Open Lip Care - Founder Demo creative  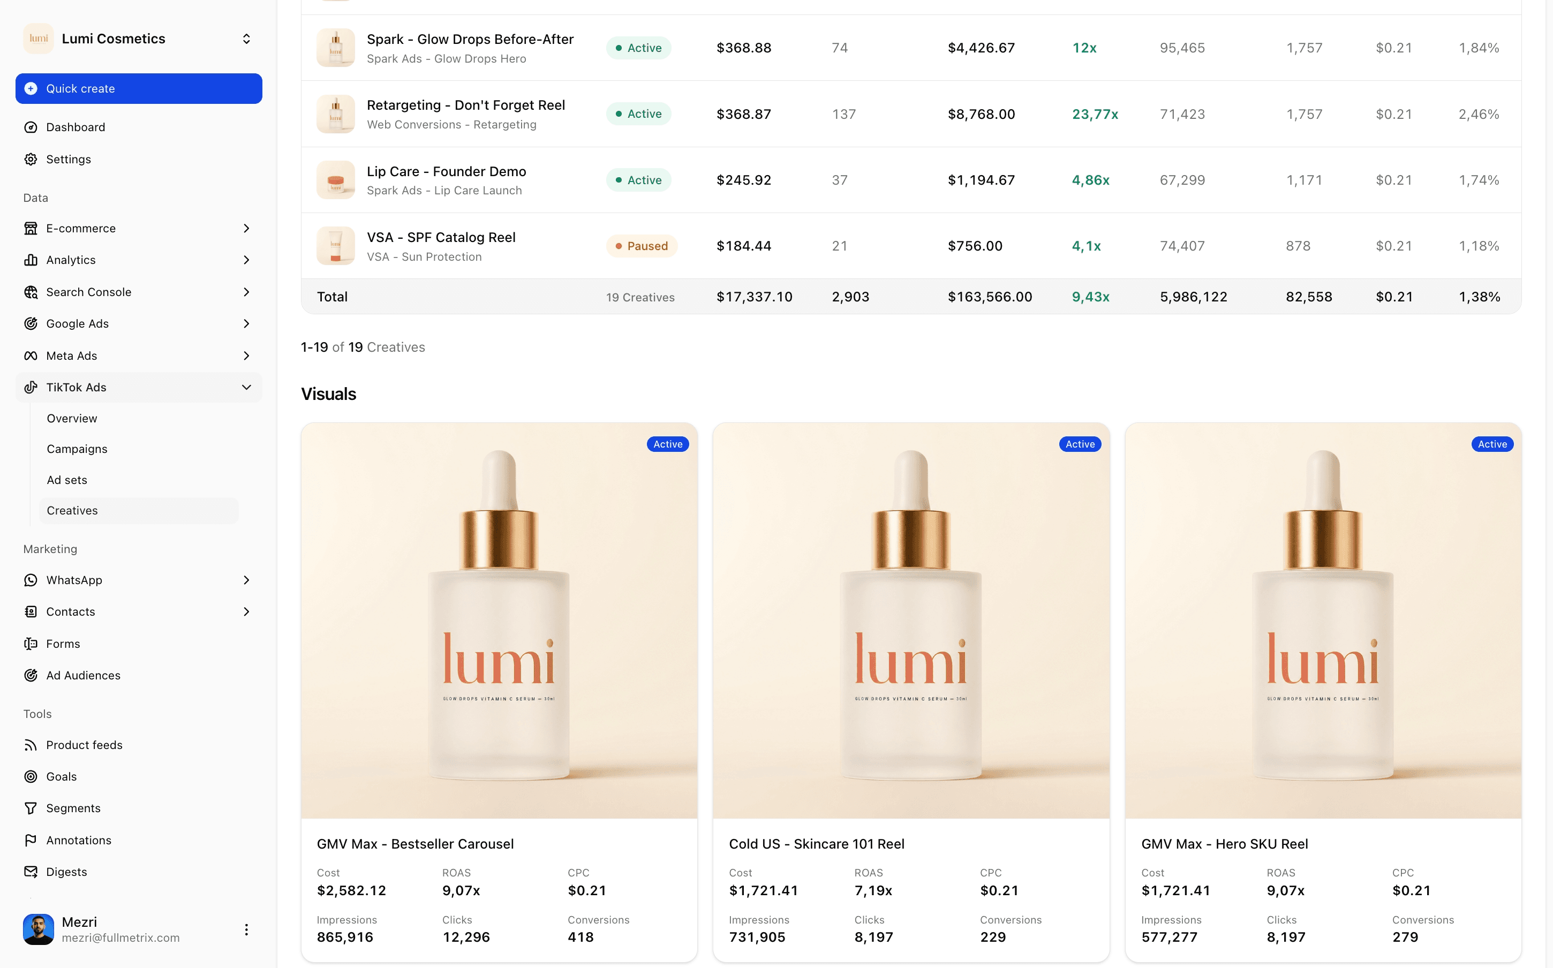[446, 171]
